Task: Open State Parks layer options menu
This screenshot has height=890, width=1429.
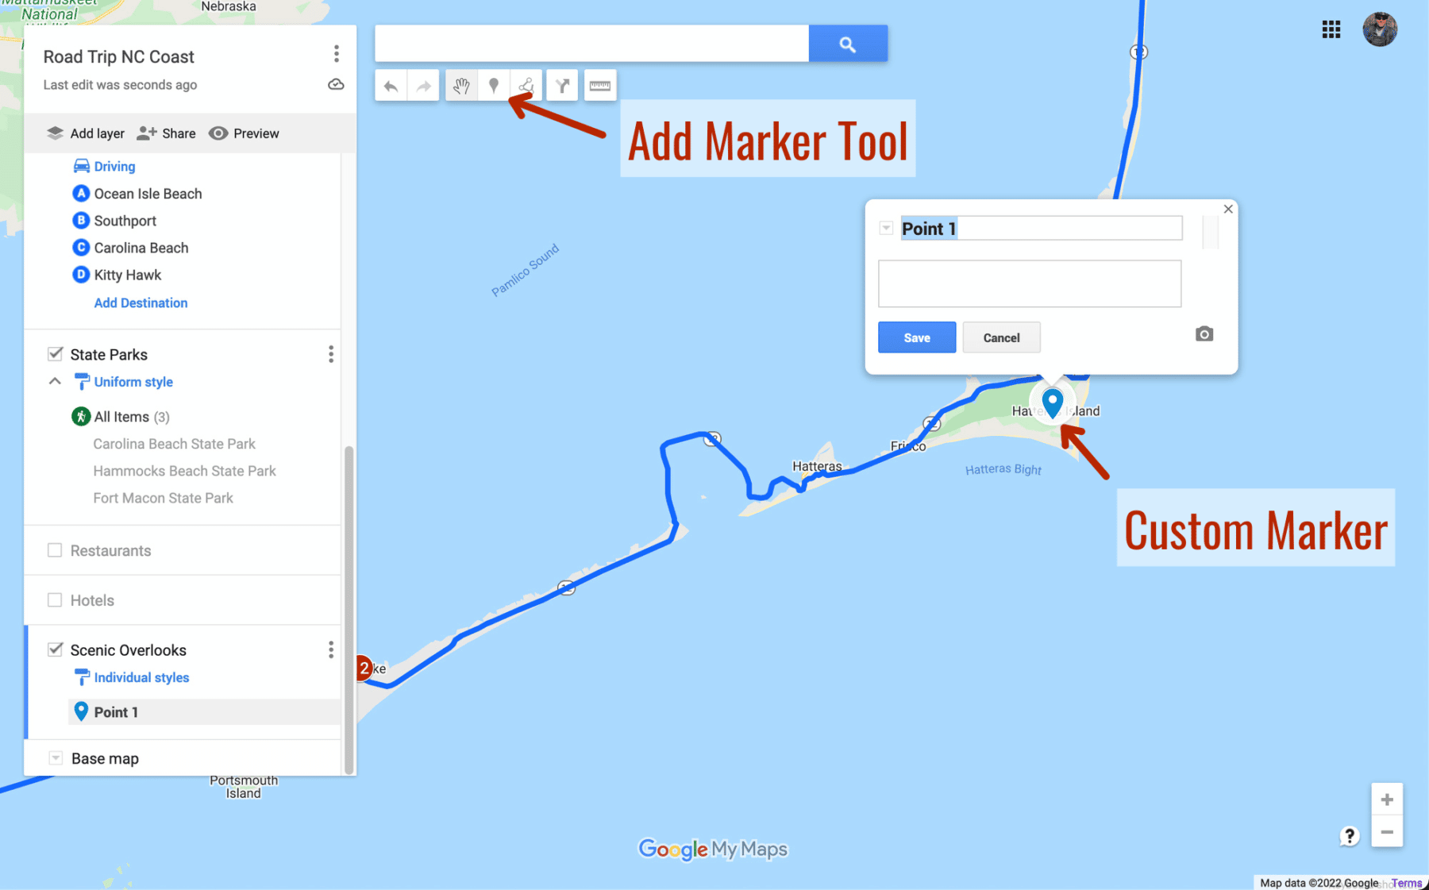Action: point(331,354)
